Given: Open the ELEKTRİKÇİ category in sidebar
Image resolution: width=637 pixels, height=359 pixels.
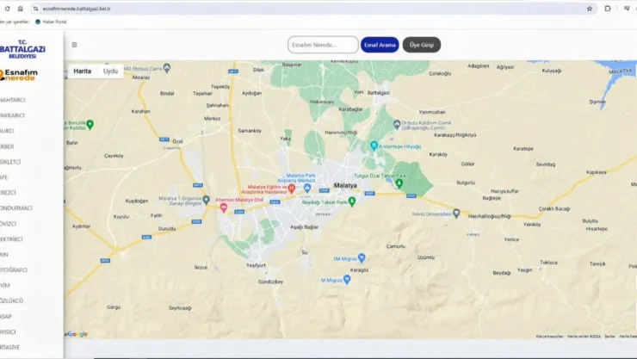Looking at the screenshot, I should pyautogui.click(x=11, y=239).
